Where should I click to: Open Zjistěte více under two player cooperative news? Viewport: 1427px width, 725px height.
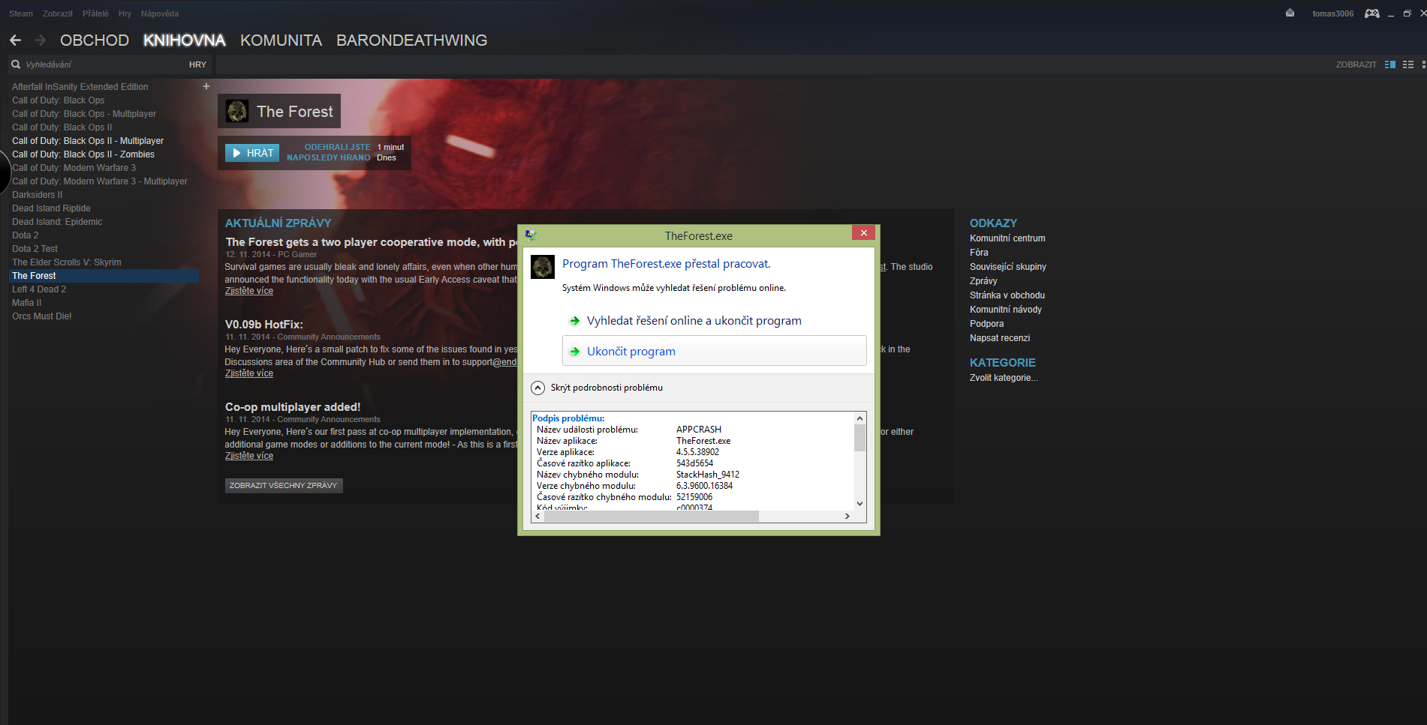(249, 291)
